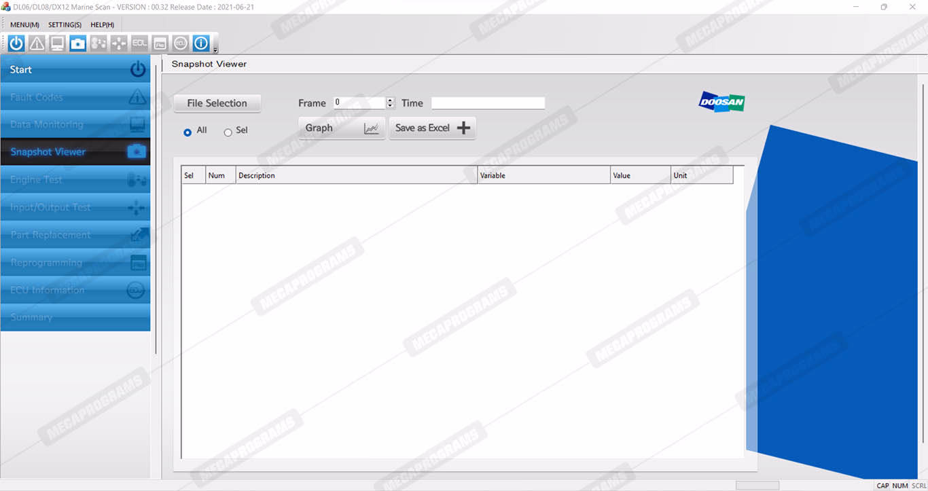Click the Fault Codes warning triangle toolbar icon
The width and height of the screenshot is (928, 491).
tap(37, 43)
